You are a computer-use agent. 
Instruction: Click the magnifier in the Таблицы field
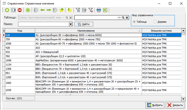(x=67, y=18)
